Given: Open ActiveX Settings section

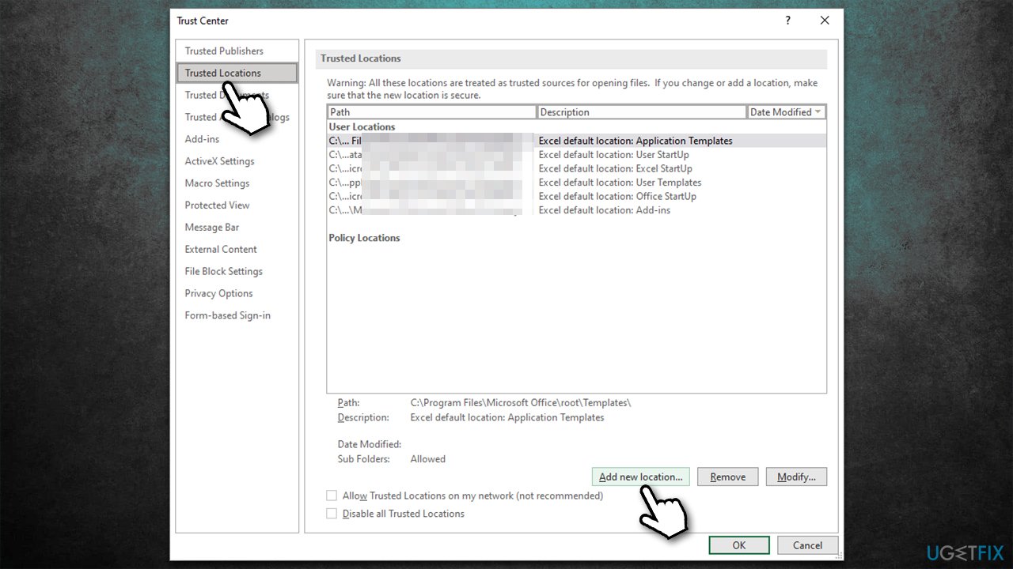Looking at the screenshot, I should click(x=219, y=160).
